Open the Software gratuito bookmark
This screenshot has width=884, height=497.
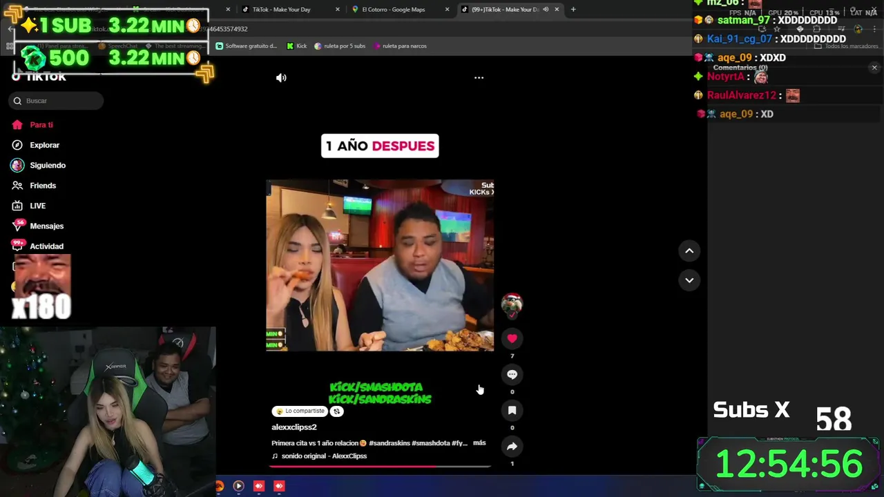pyautogui.click(x=247, y=46)
